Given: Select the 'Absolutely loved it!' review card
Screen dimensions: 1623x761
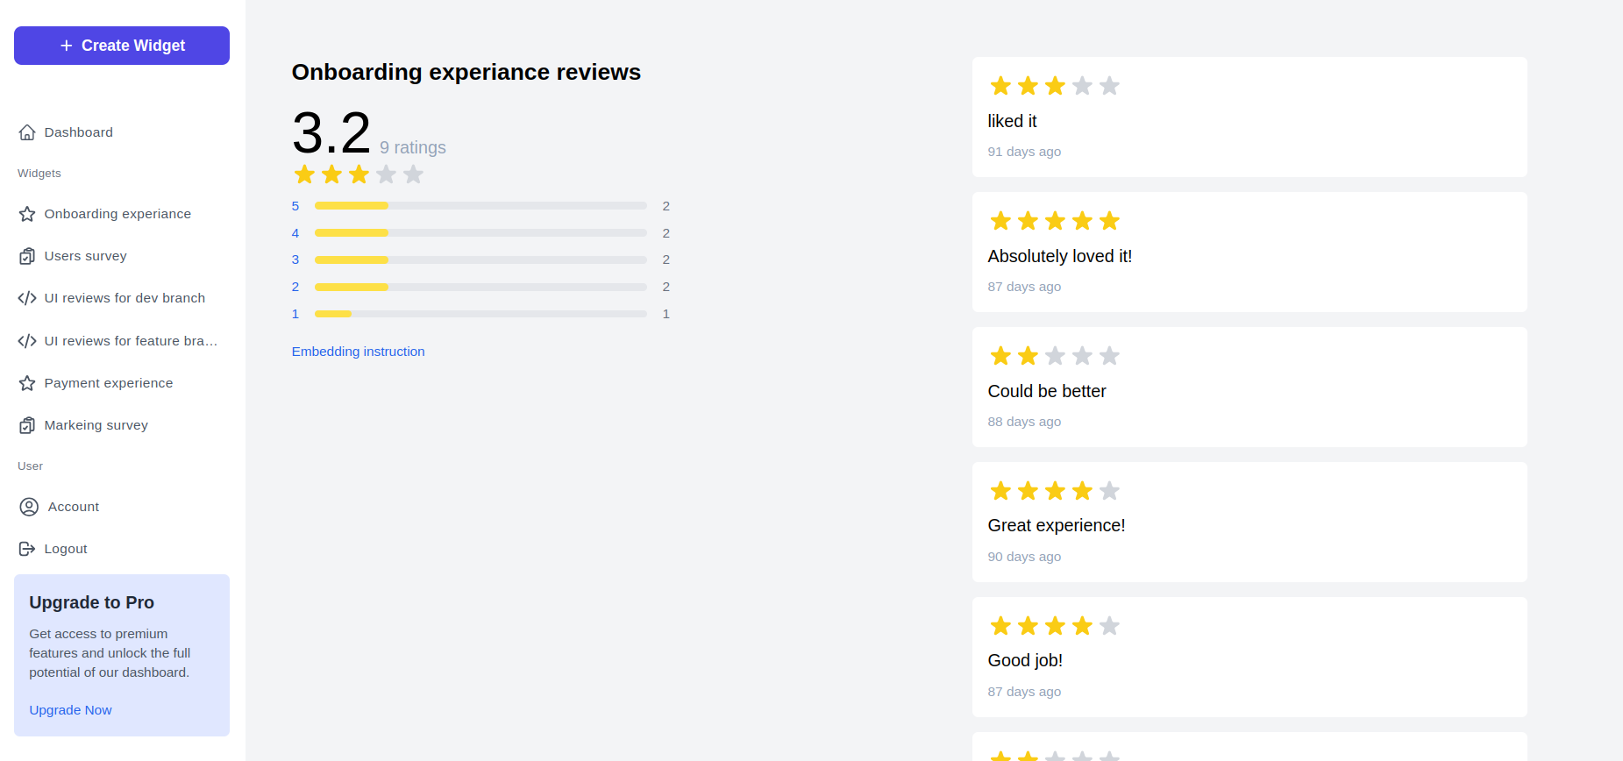Looking at the screenshot, I should (x=1249, y=252).
